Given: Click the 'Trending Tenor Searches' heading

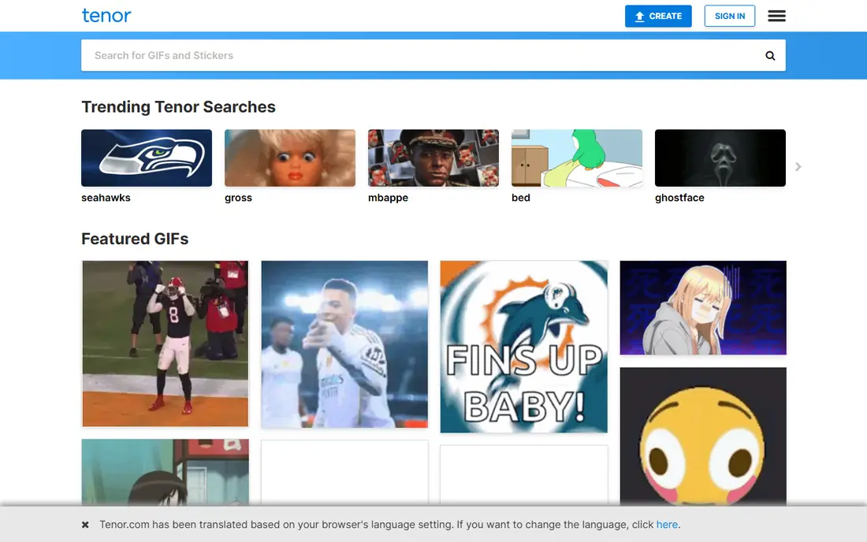Looking at the screenshot, I should pyautogui.click(x=178, y=106).
